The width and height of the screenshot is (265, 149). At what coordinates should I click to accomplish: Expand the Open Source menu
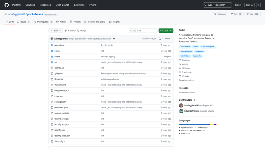(64, 5)
